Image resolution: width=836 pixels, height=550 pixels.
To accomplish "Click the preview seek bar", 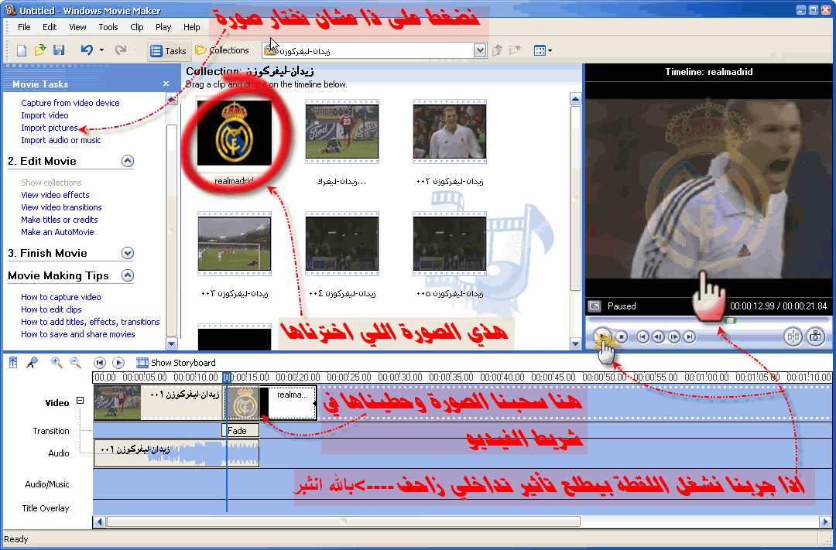I will [x=708, y=320].
